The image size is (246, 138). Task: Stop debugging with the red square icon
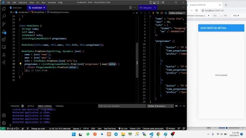[162, 13]
